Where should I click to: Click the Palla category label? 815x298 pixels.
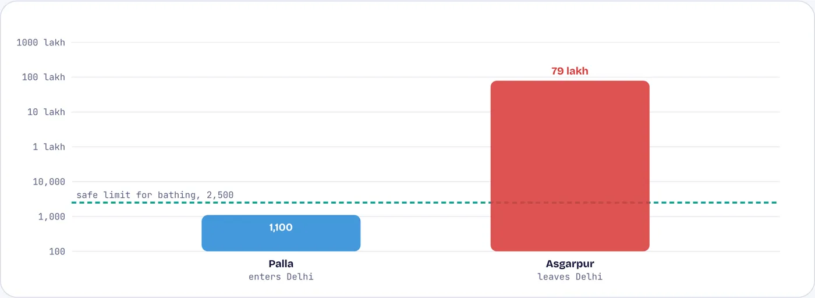[281, 264]
